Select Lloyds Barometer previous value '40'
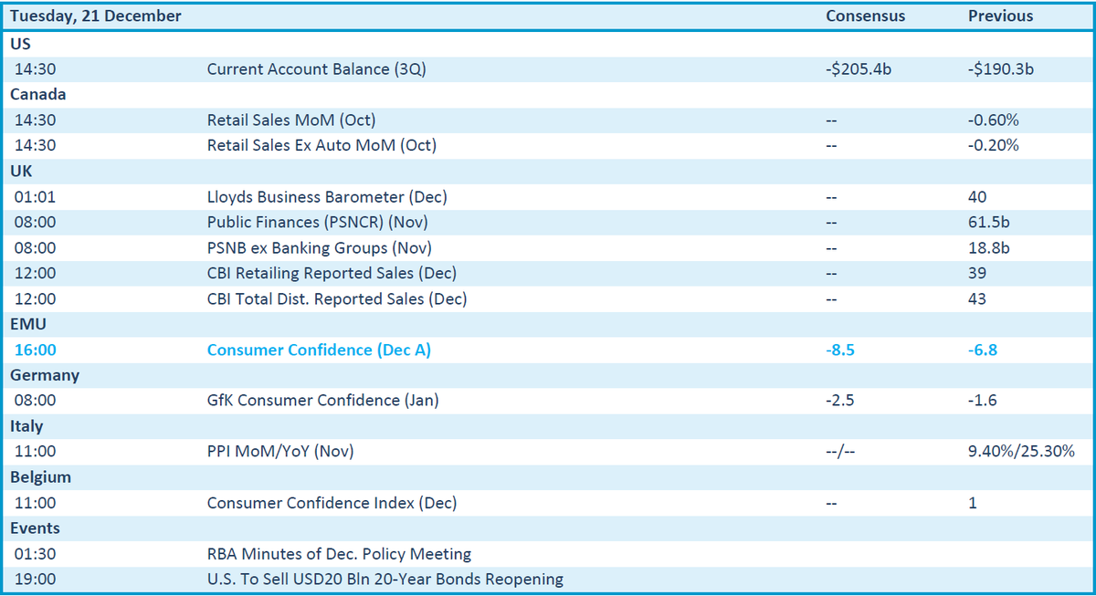 [977, 196]
